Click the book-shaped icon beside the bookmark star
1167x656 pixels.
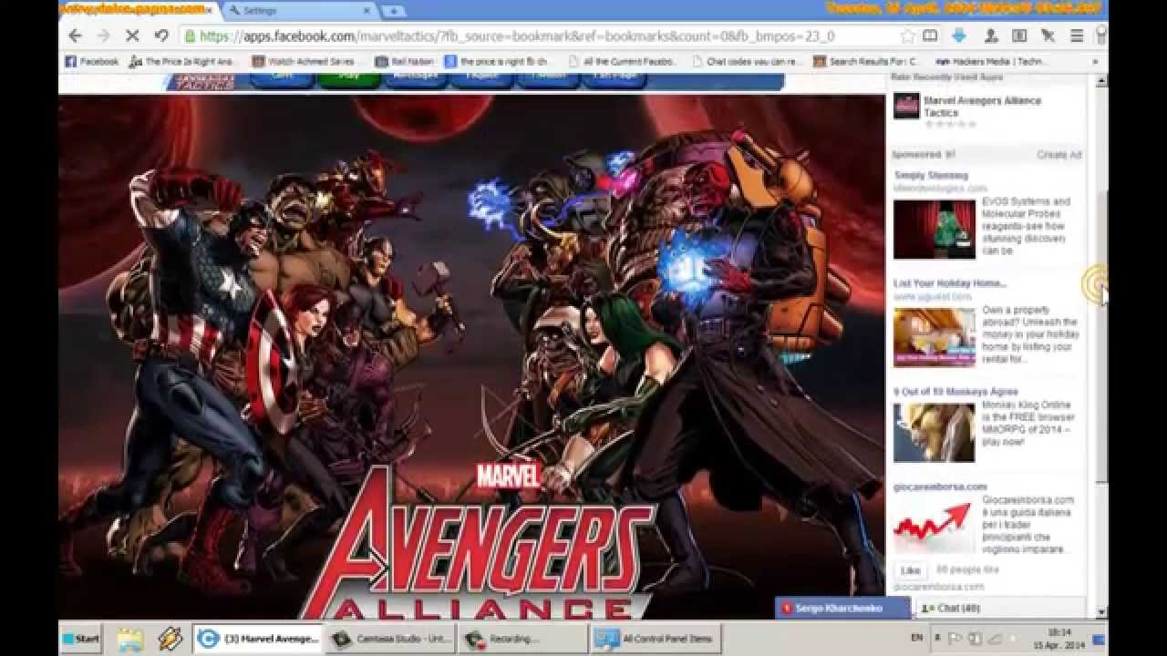coord(931,36)
